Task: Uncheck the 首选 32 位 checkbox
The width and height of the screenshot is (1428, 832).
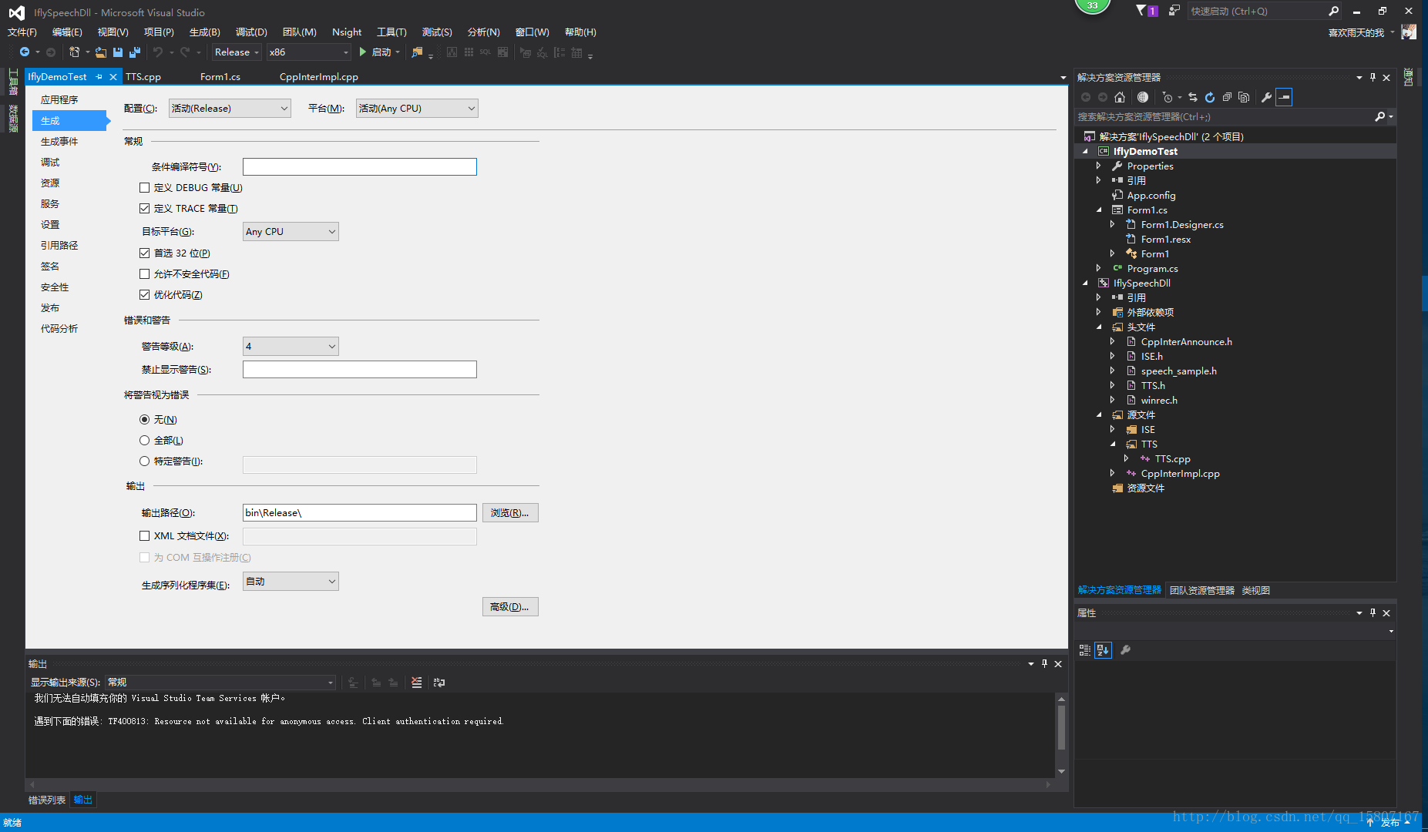Action: 144,253
